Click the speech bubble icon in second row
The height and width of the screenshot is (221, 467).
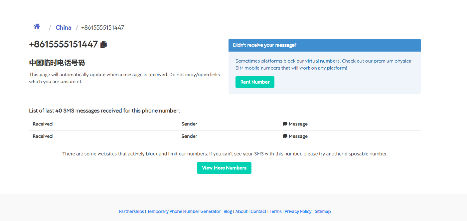285,136
